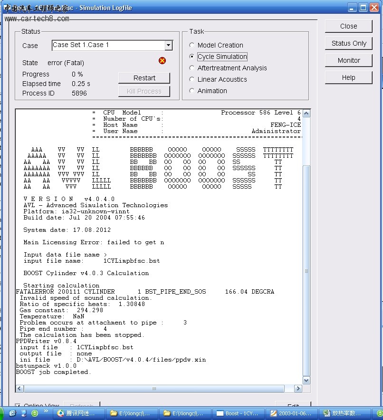Restart the simulation with Restart button
Image resolution: width=383 pixels, height=420 pixels.
click(144, 78)
